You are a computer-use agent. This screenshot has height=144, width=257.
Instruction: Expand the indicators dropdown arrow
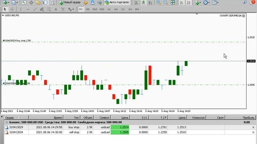click(x=200, y=3)
